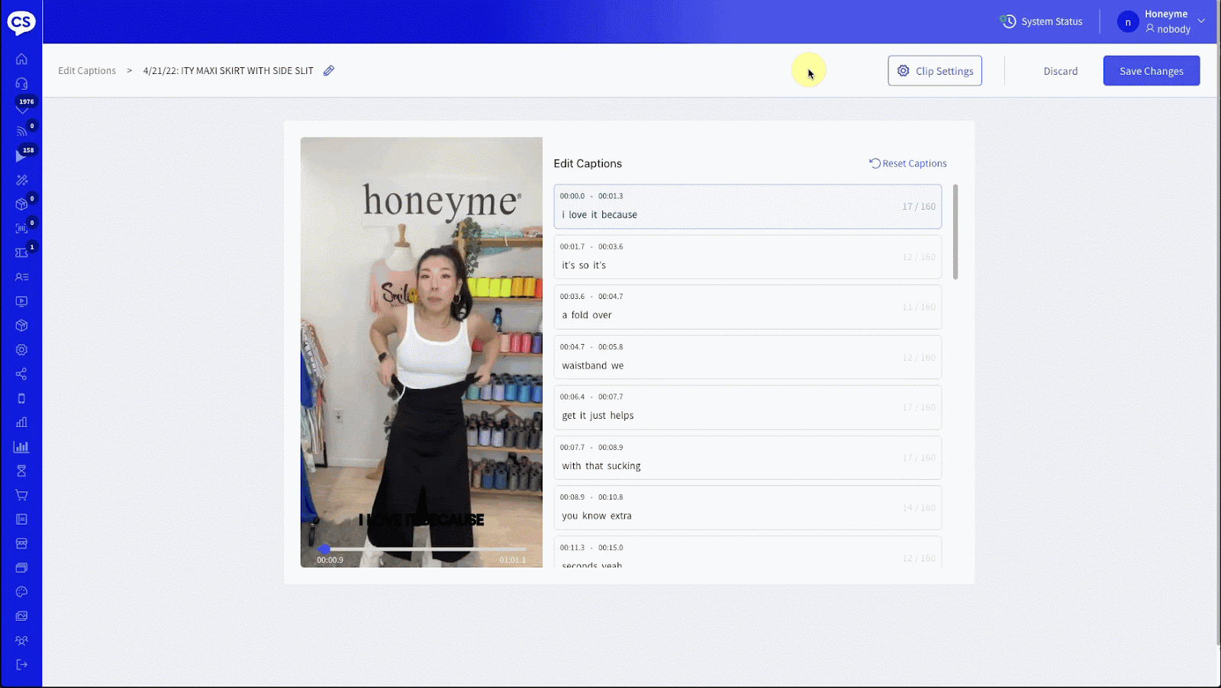Discard the caption edits
Image resolution: width=1221 pixels, height=688 pixels.
[1060, 71]
